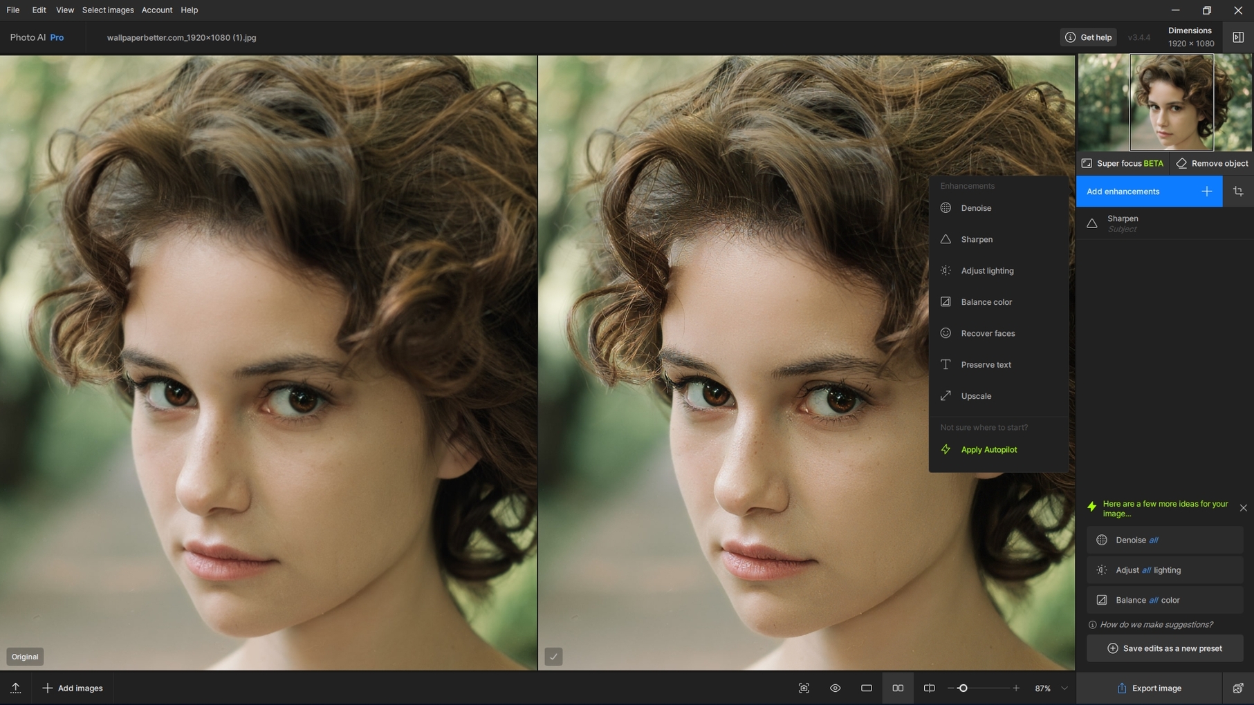Open the Select images menu
The height and width of the screenshot is (705, 1254).
[x=108, y=10]
